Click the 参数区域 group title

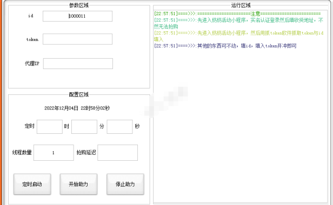(79, 5)
